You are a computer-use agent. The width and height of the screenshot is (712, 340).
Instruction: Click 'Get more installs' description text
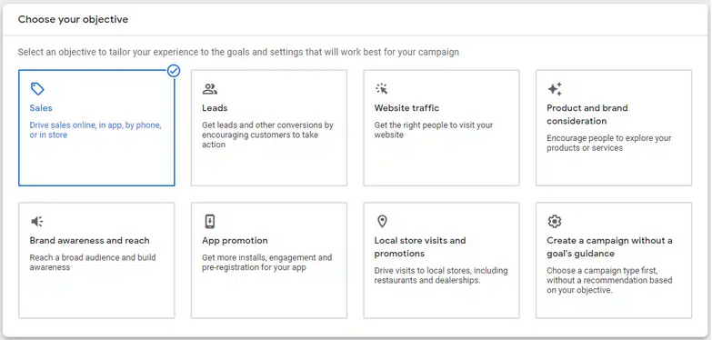point(267,263)
